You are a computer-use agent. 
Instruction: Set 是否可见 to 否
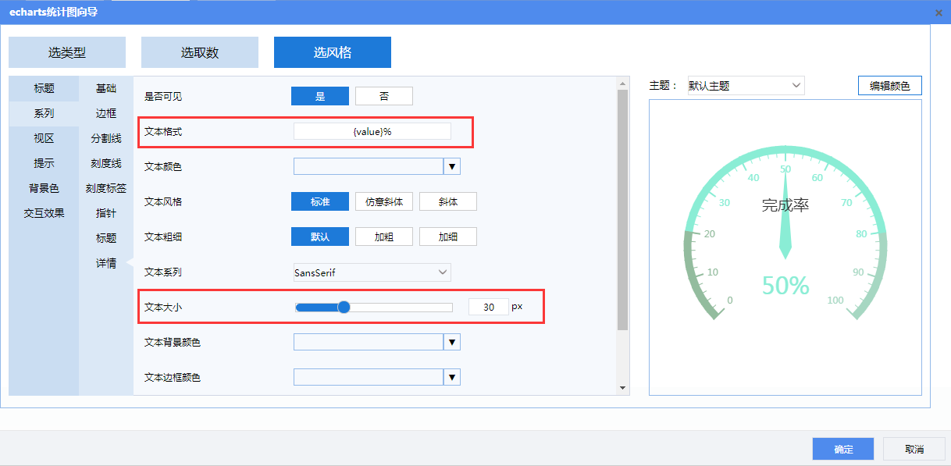[x=384, y=96]
